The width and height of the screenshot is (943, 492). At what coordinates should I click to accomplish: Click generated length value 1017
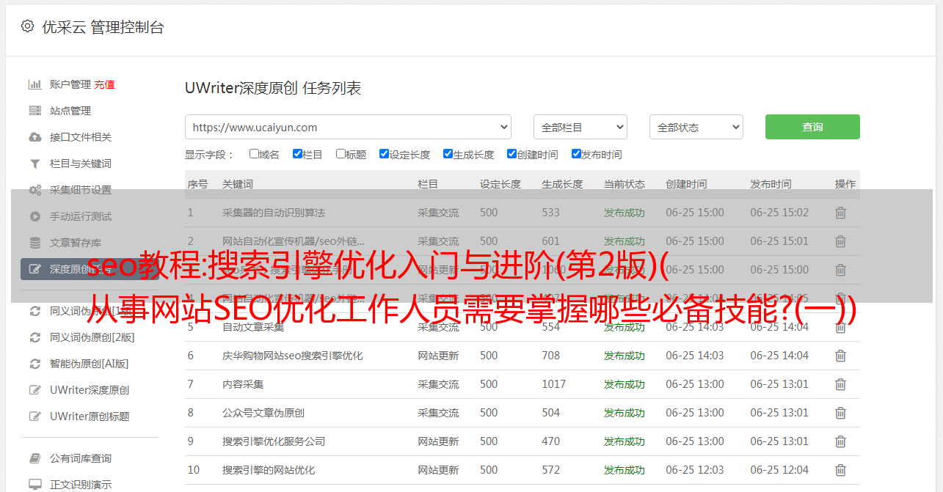pyautogui.click(x=554, y=384)
